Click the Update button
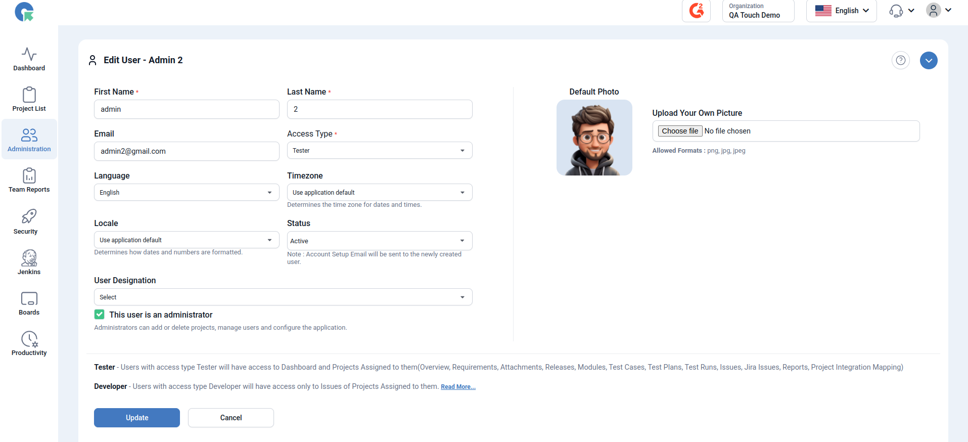 (x=137, y=418)
